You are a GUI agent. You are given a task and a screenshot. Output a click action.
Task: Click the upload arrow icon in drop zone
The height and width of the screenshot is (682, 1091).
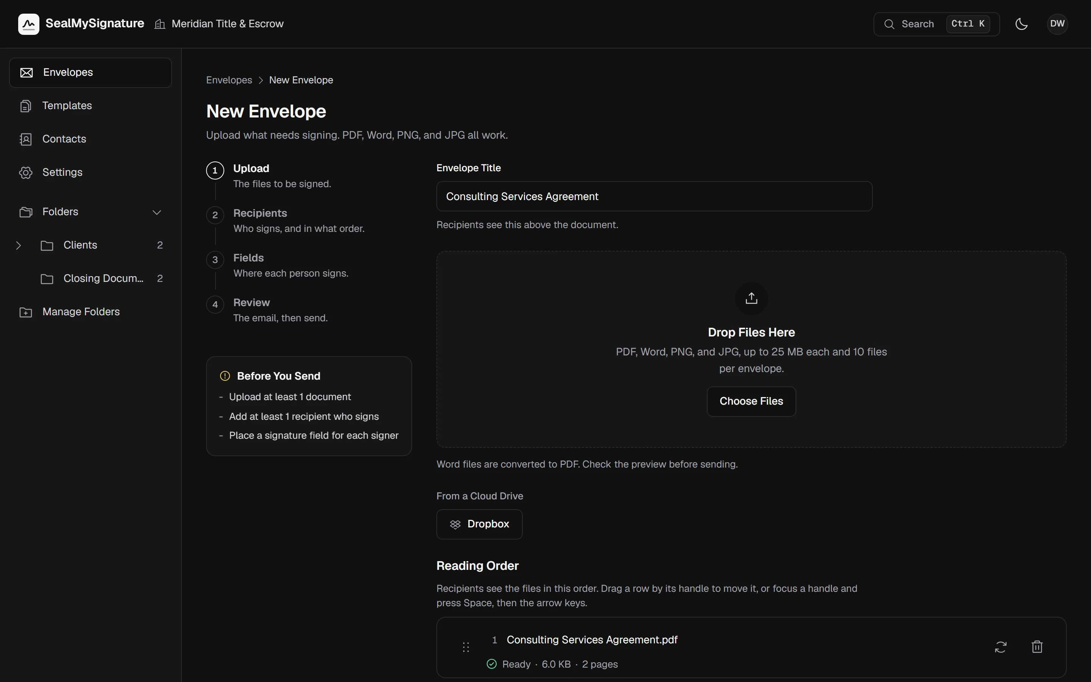[751, 298]
